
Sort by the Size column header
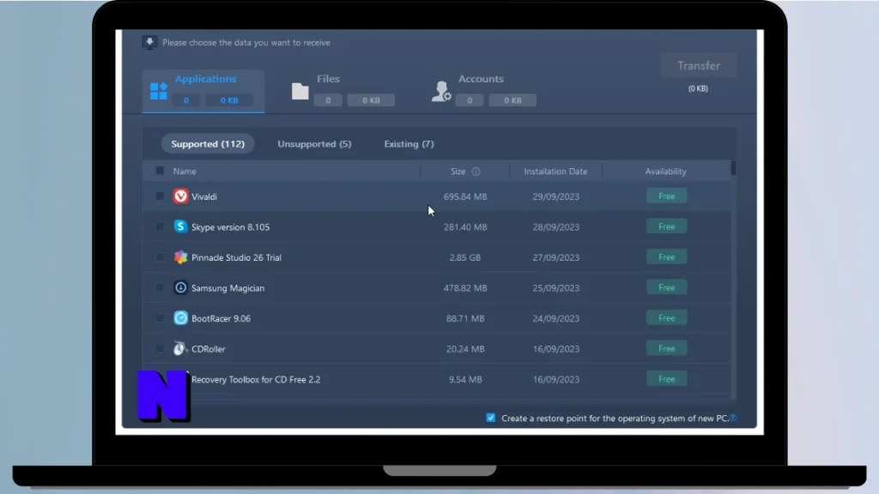coord(458,172)
